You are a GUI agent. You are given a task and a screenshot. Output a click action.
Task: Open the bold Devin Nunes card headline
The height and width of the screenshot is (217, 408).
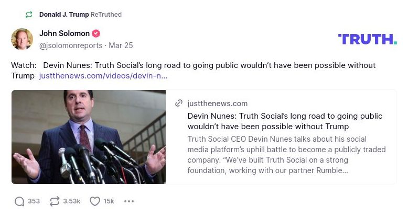(285, 121)
